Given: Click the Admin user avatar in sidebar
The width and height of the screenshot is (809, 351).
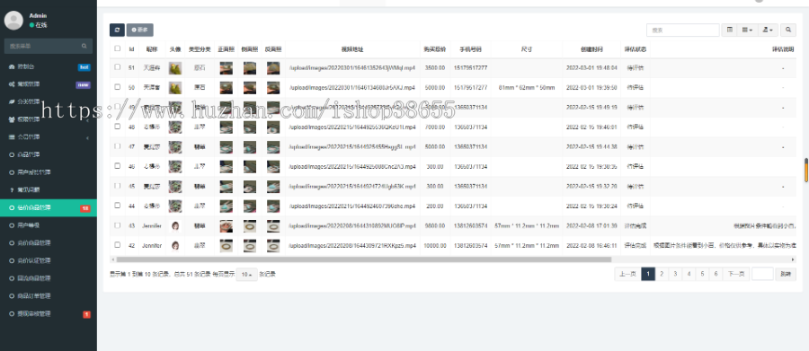Looking at the screenshot, I should (13, 20).
